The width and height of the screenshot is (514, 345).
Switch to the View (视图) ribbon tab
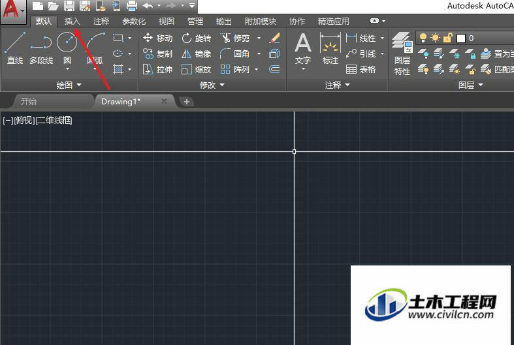tap(166, 22)
